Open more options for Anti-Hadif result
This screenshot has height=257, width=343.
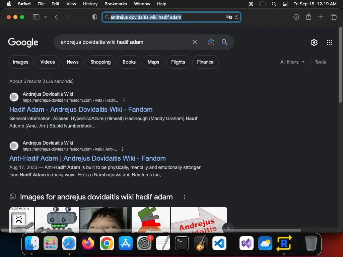click(x=123, y=149)
